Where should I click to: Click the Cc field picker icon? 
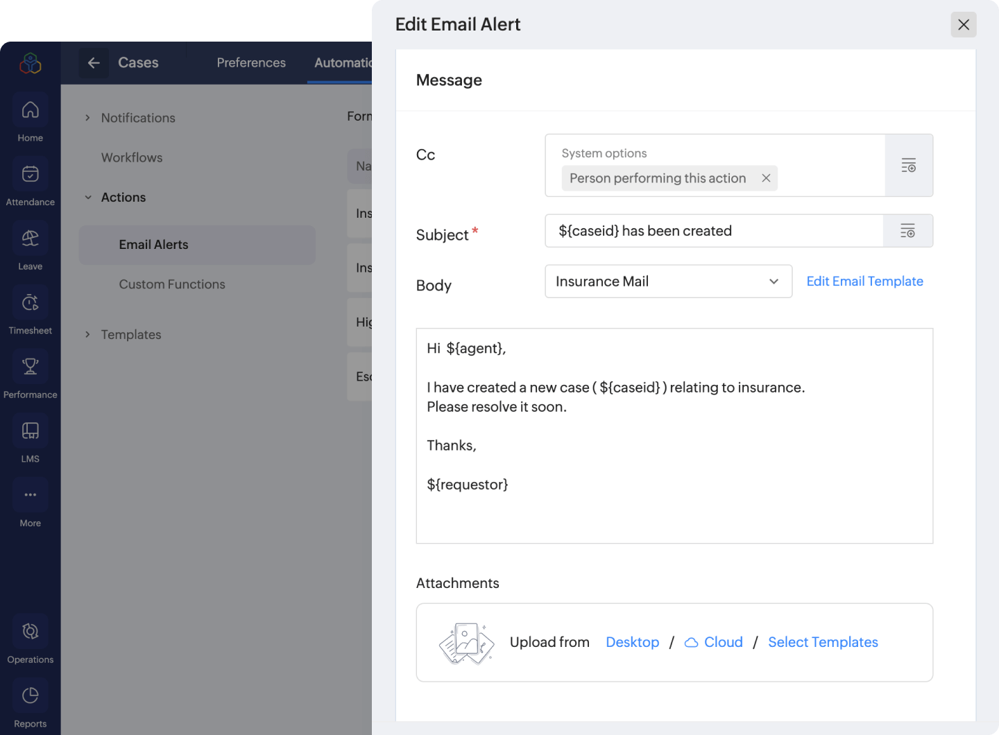[x=908, y=166]
